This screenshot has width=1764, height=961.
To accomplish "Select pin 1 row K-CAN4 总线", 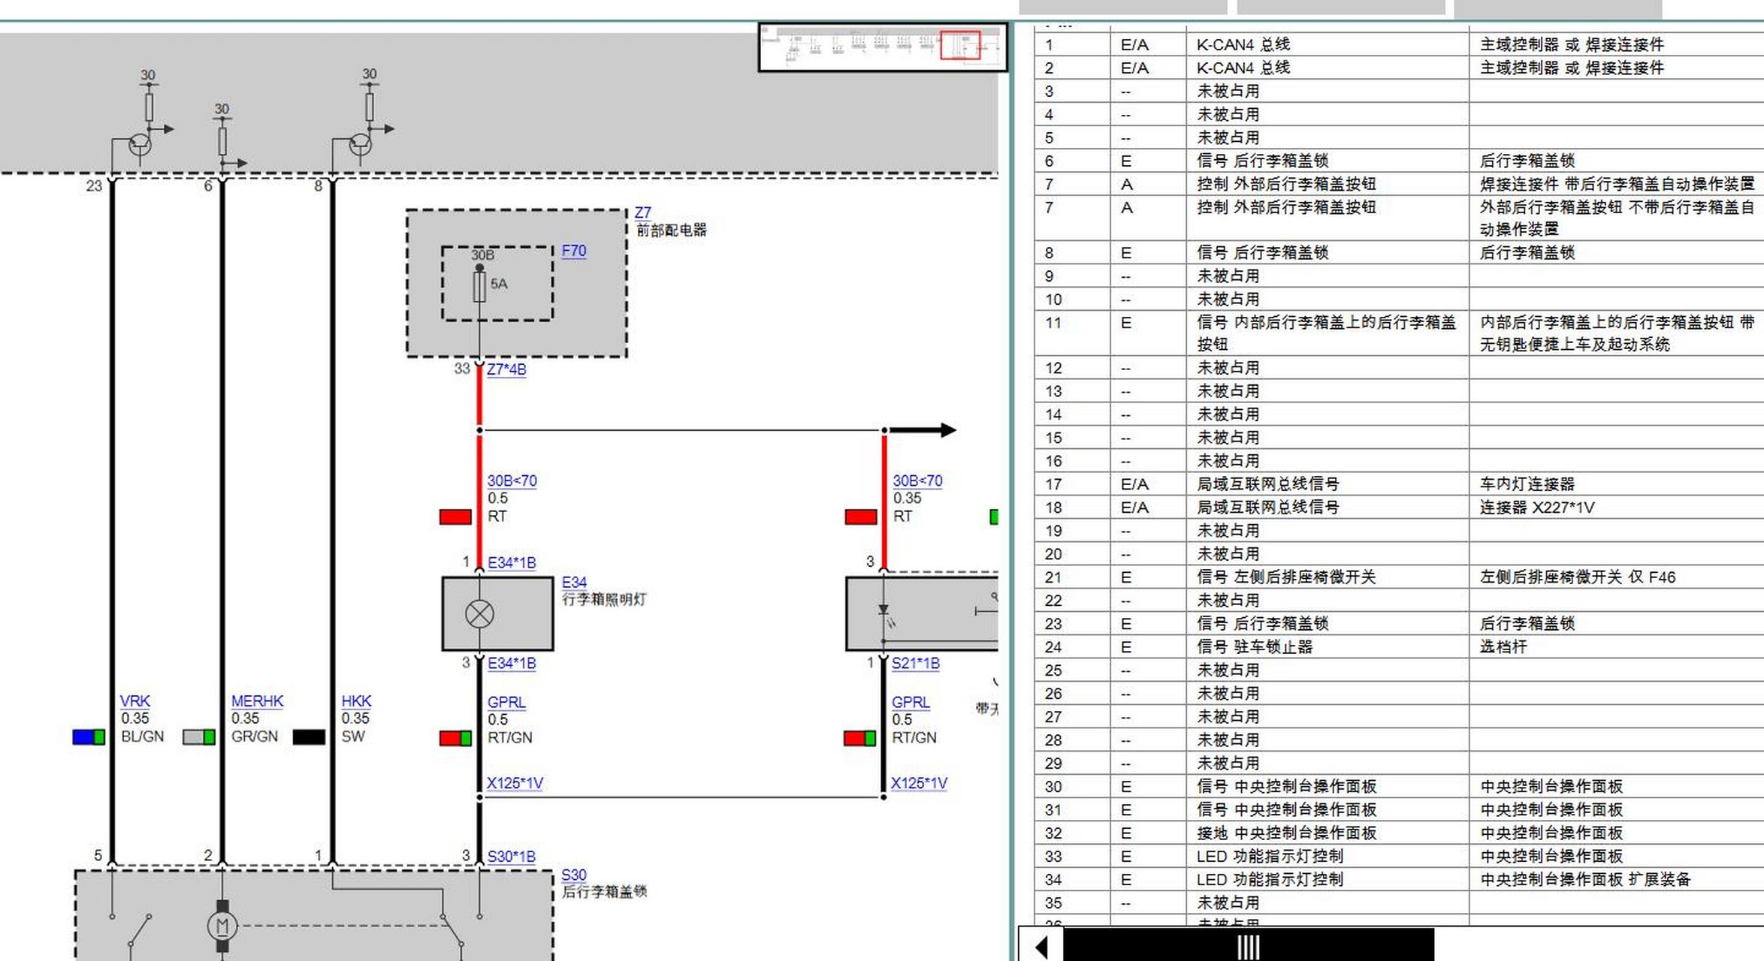I will [1399, 44].
